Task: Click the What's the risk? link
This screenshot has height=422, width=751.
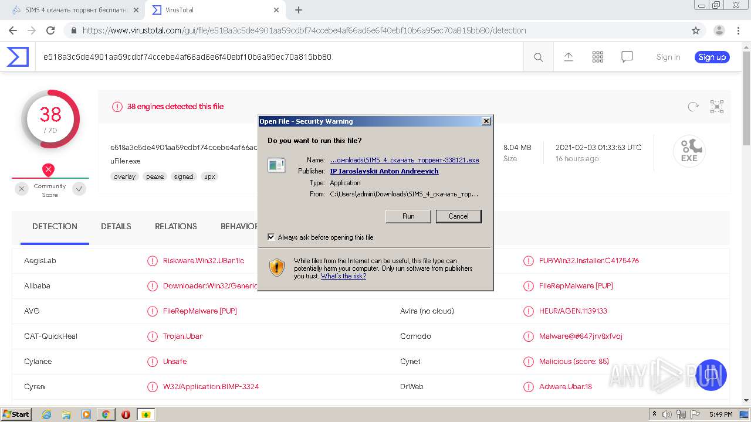Action: click(343, 276)
